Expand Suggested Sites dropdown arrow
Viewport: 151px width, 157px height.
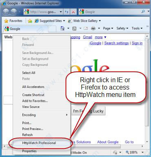pyautogui.click(x=64, y=21)
